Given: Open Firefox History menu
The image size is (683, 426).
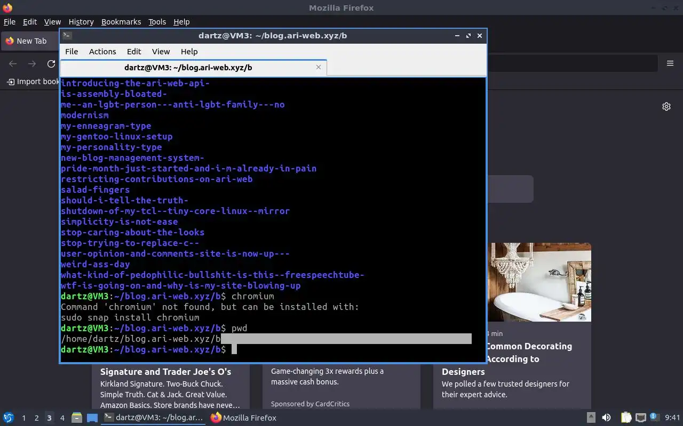Looking at the screenshot, I should [x=81, y=22].
